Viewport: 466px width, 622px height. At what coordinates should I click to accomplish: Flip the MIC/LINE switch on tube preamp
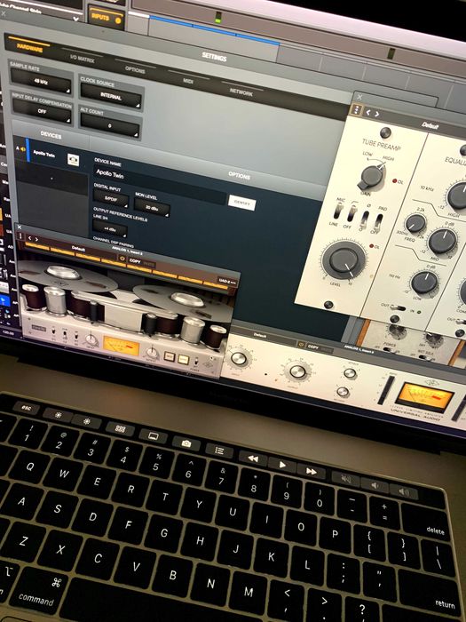coord(337,211)
